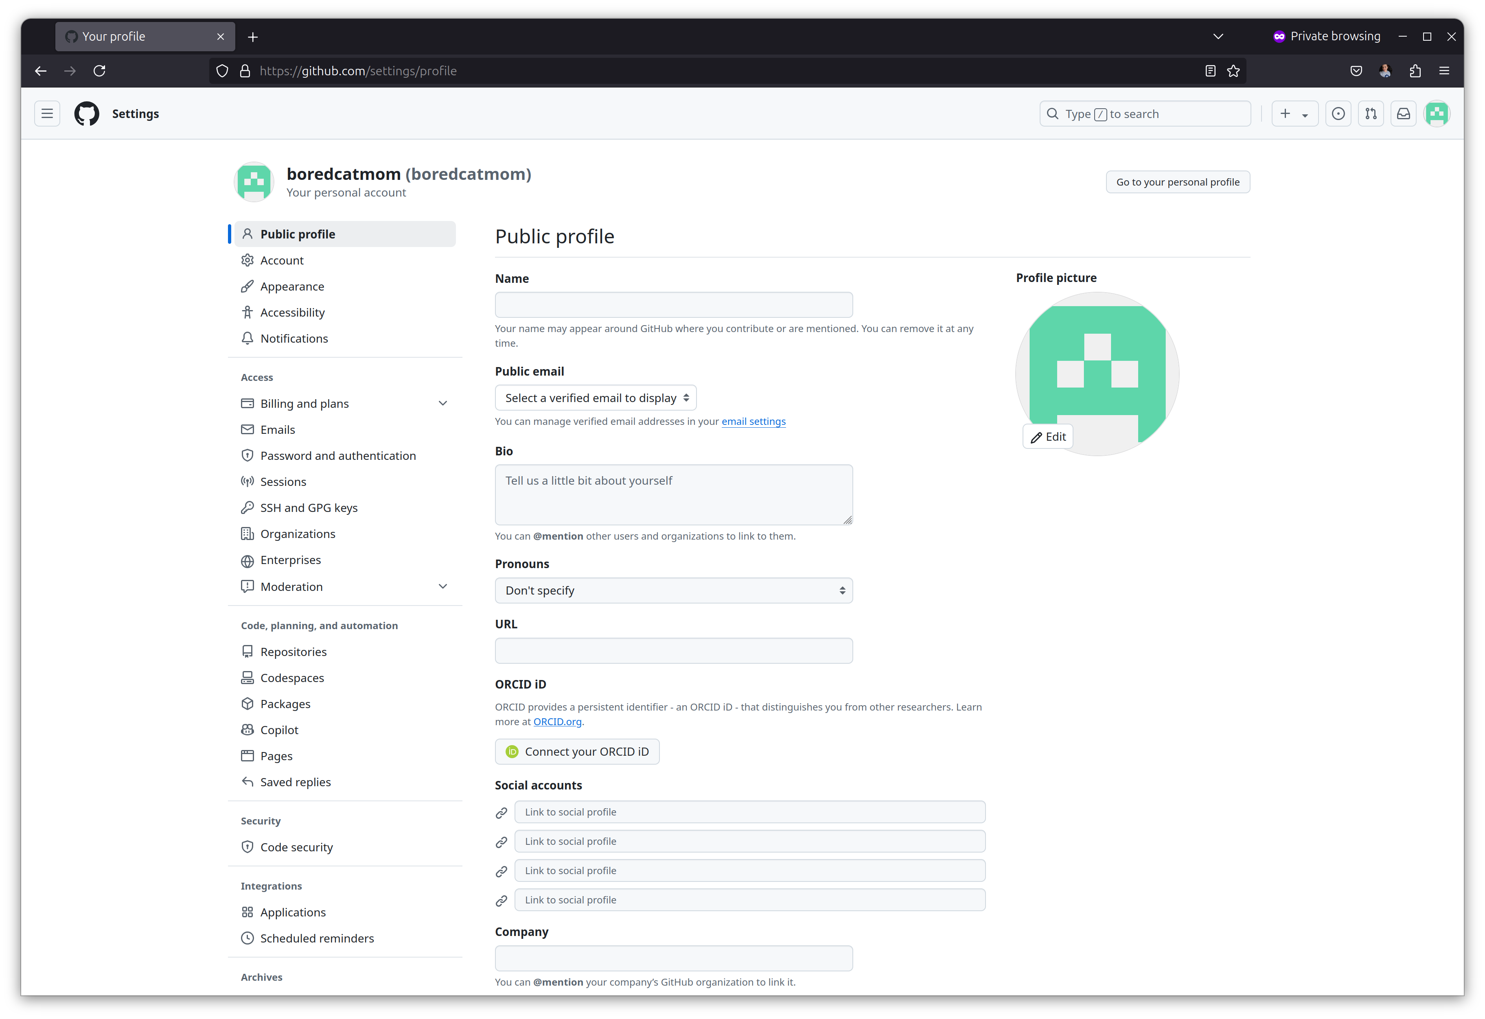
Task: Open Packages settings
Action: (344, 703)
